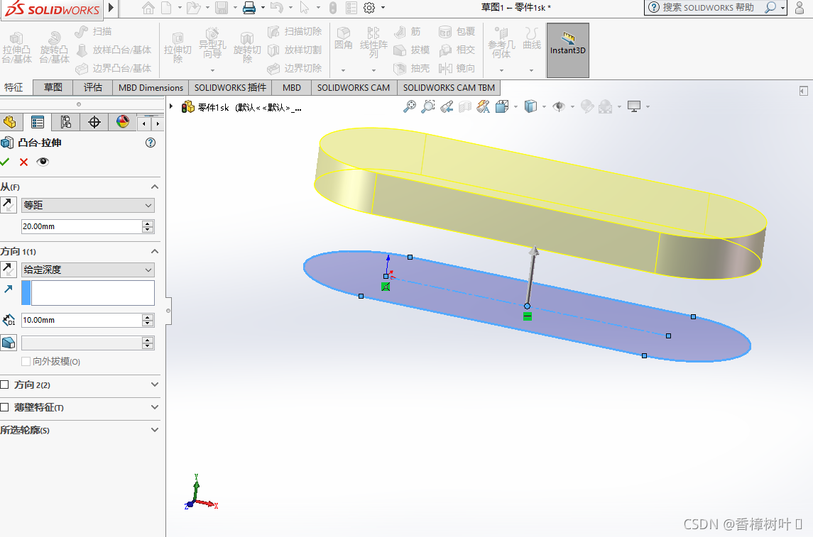
Task: Open the Boss-Extrude help question mark
Action: click(x=151, y=143)
